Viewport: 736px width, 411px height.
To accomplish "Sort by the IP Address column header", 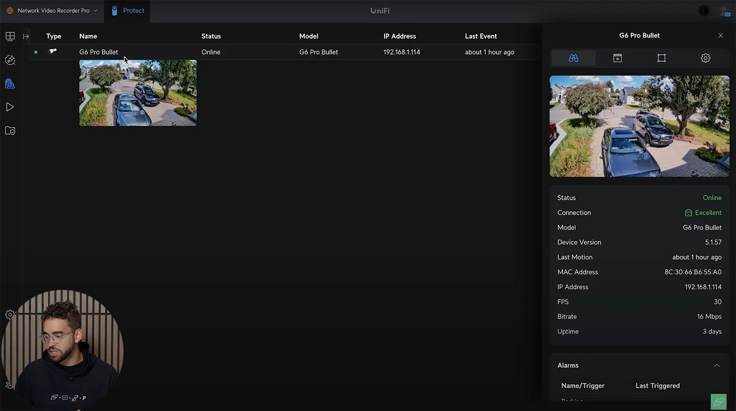I will point(400,36).
